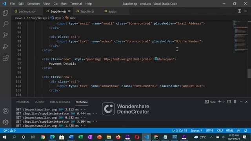Close the terminal panel
251x141 pixels.
(x=246, y=102)
